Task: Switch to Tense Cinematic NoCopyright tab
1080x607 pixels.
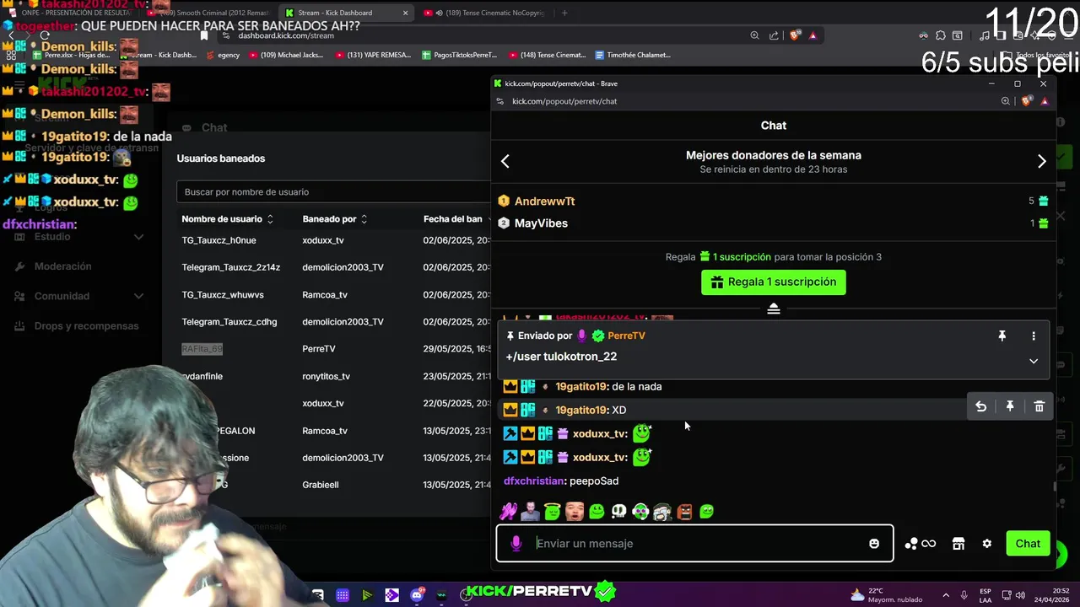Action: pos(483,13)
